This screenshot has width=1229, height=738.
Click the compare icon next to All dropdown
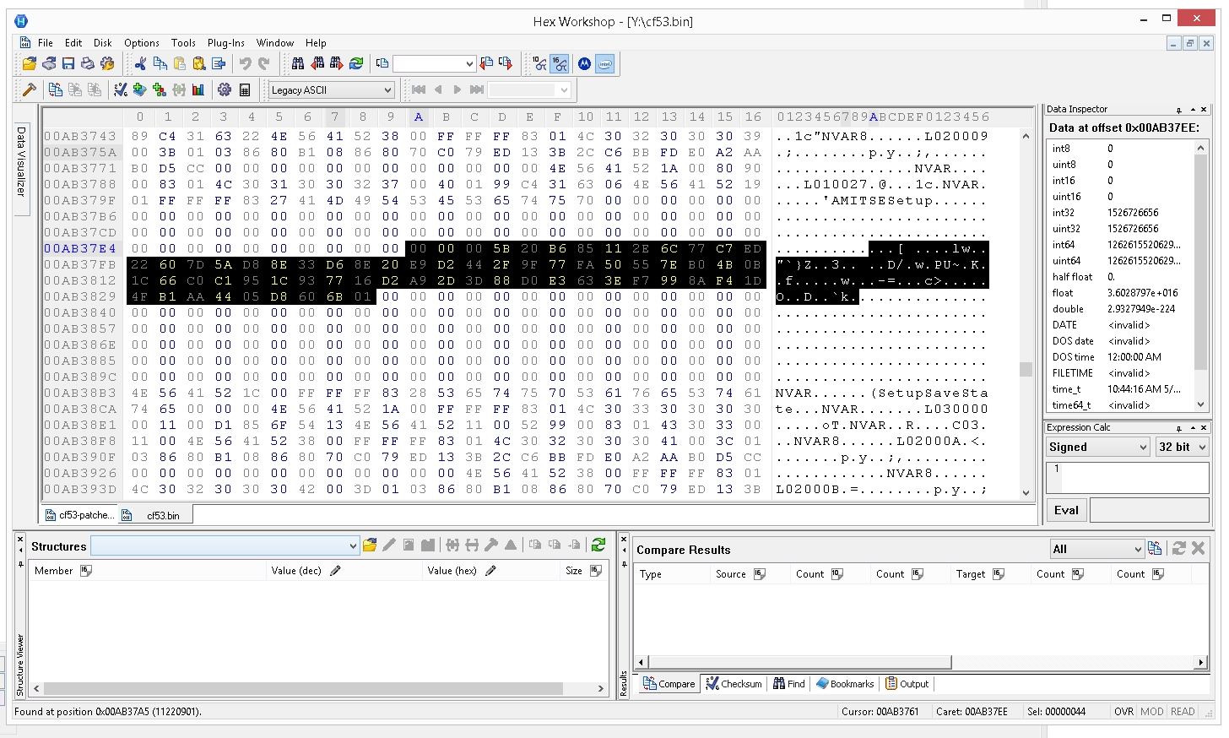(1155, 549)
